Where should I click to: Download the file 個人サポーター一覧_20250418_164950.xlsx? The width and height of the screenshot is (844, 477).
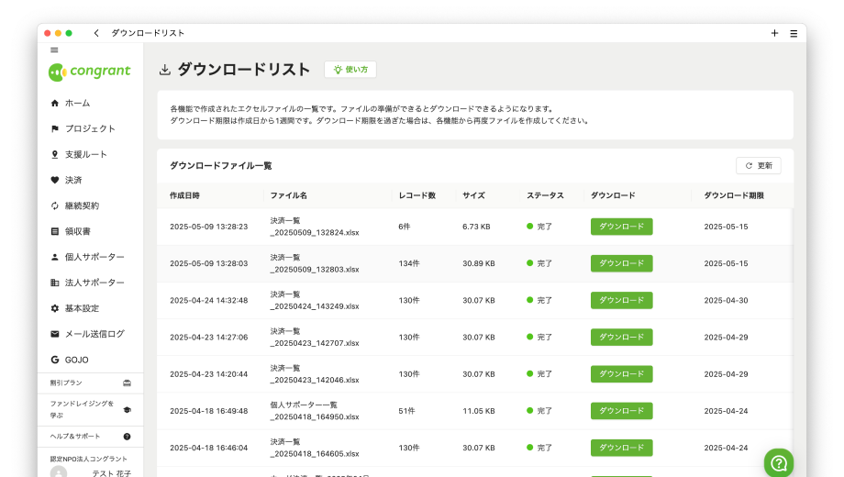point(622,411)
